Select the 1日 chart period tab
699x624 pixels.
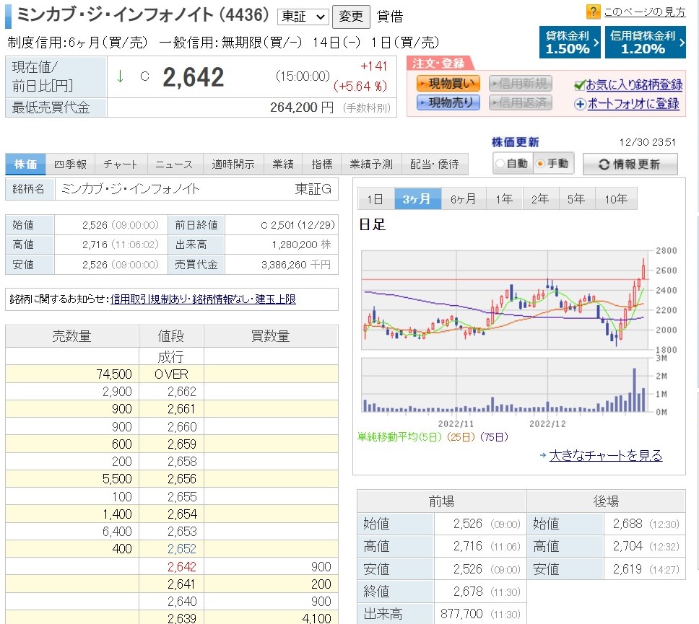(x=375, y=198)
